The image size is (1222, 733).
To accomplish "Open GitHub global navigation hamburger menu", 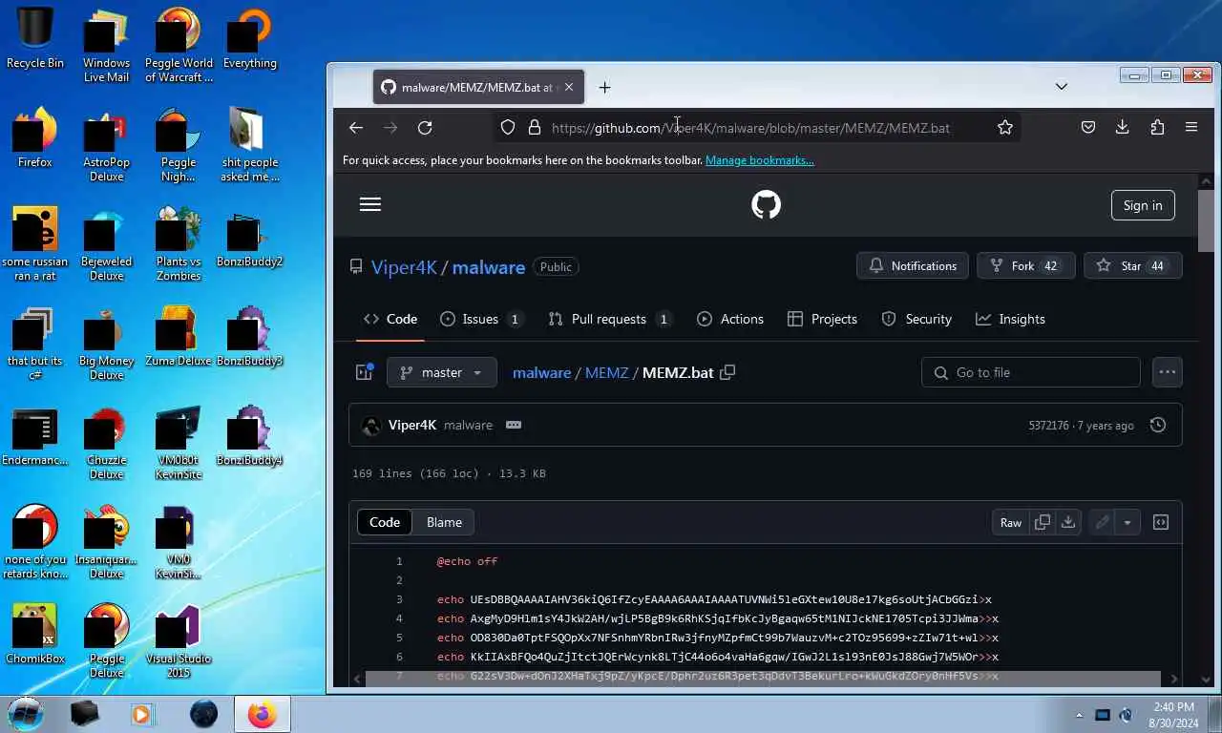I will point(370,204).
